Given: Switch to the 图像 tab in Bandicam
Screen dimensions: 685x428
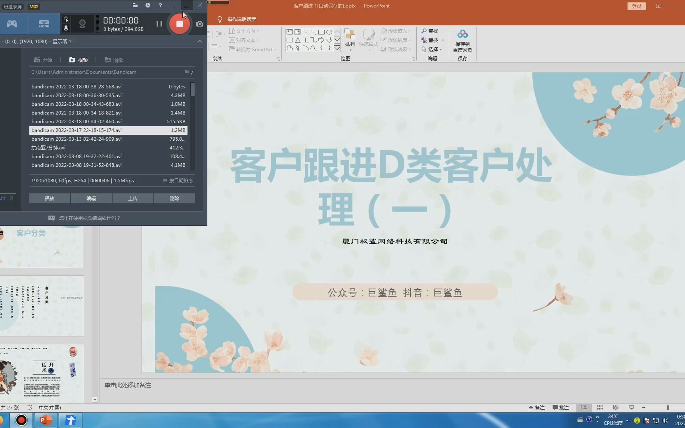Looking at the screenshot, I should click(114, 60).
